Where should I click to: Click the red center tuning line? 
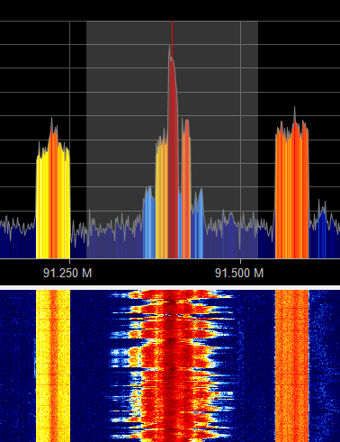point(172,140)
